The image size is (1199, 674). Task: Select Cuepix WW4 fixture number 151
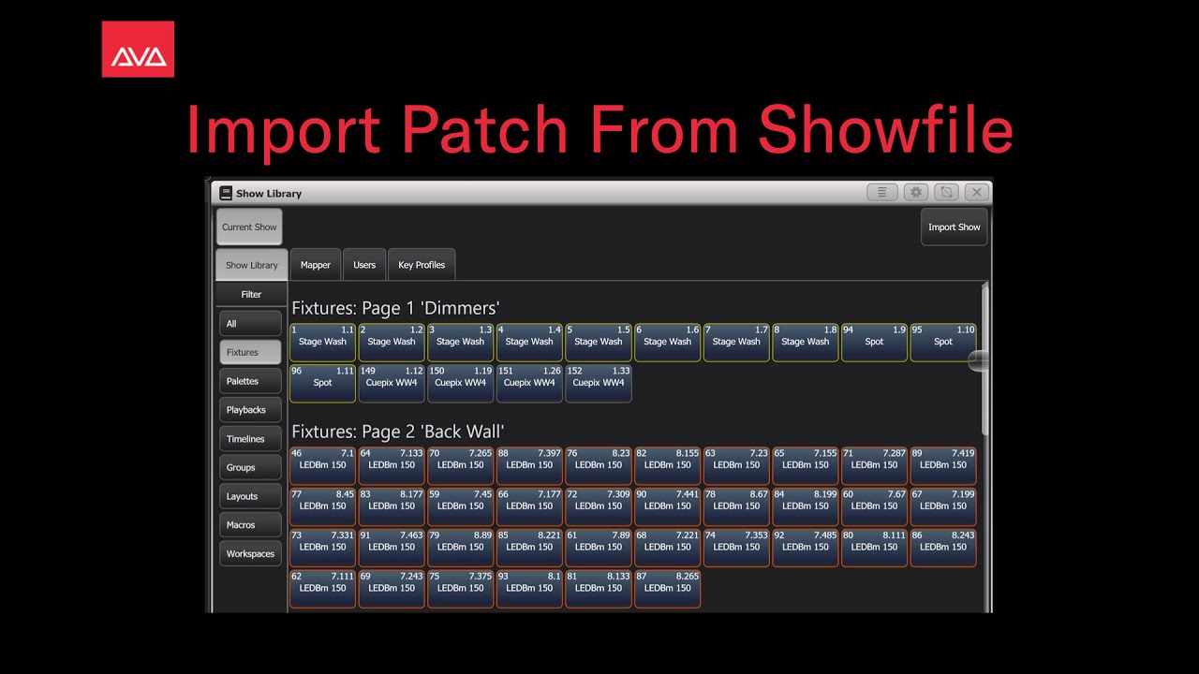(x=529, y=384)
